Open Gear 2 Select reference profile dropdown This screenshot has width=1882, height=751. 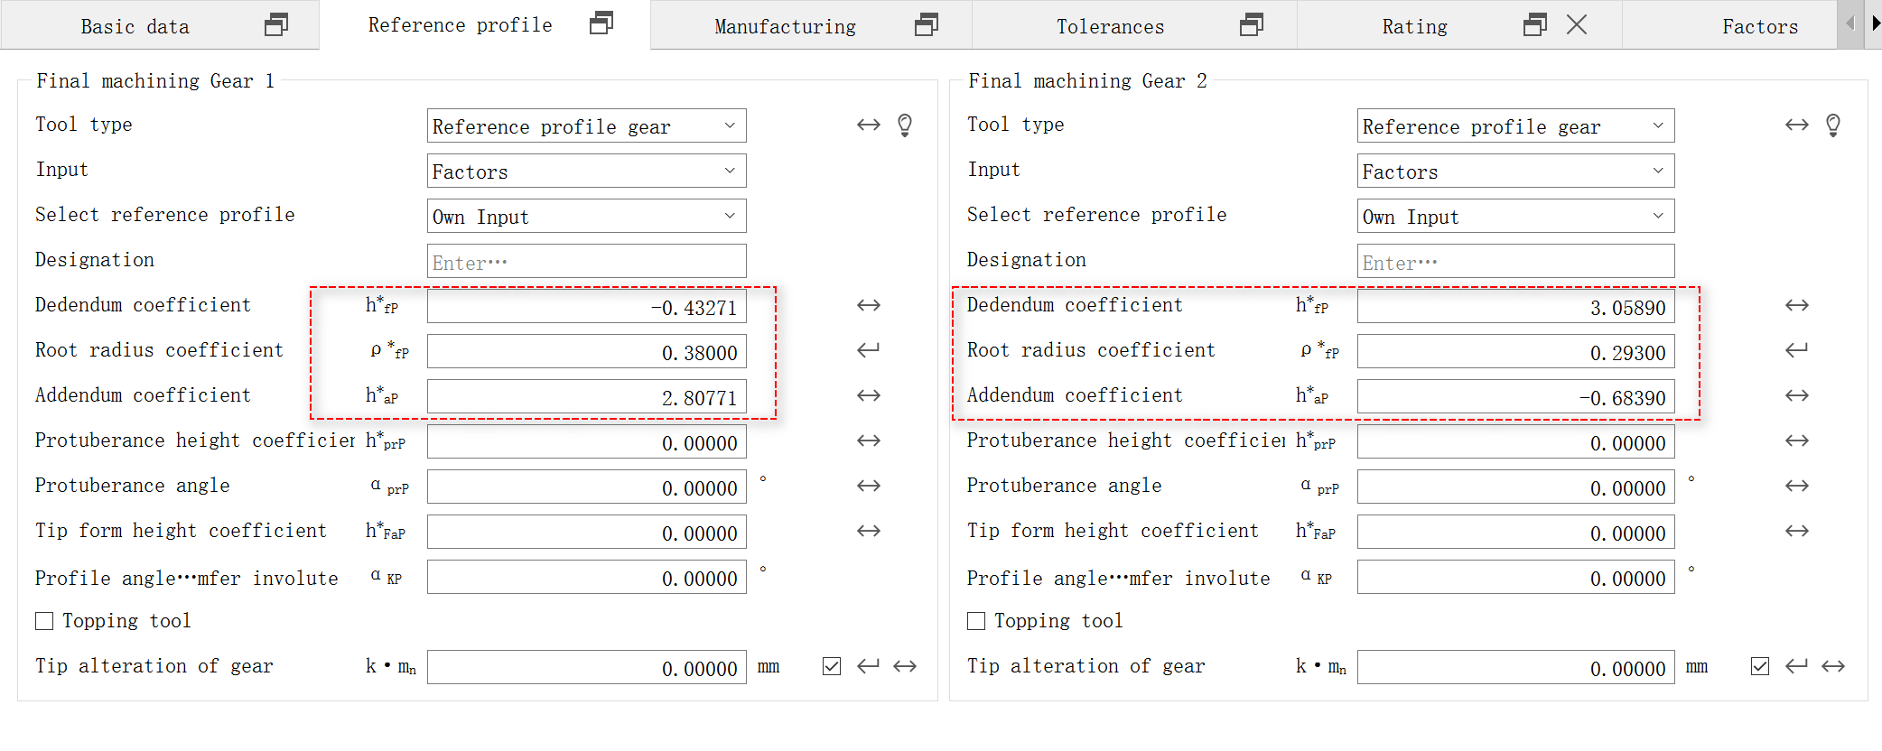1515,217
